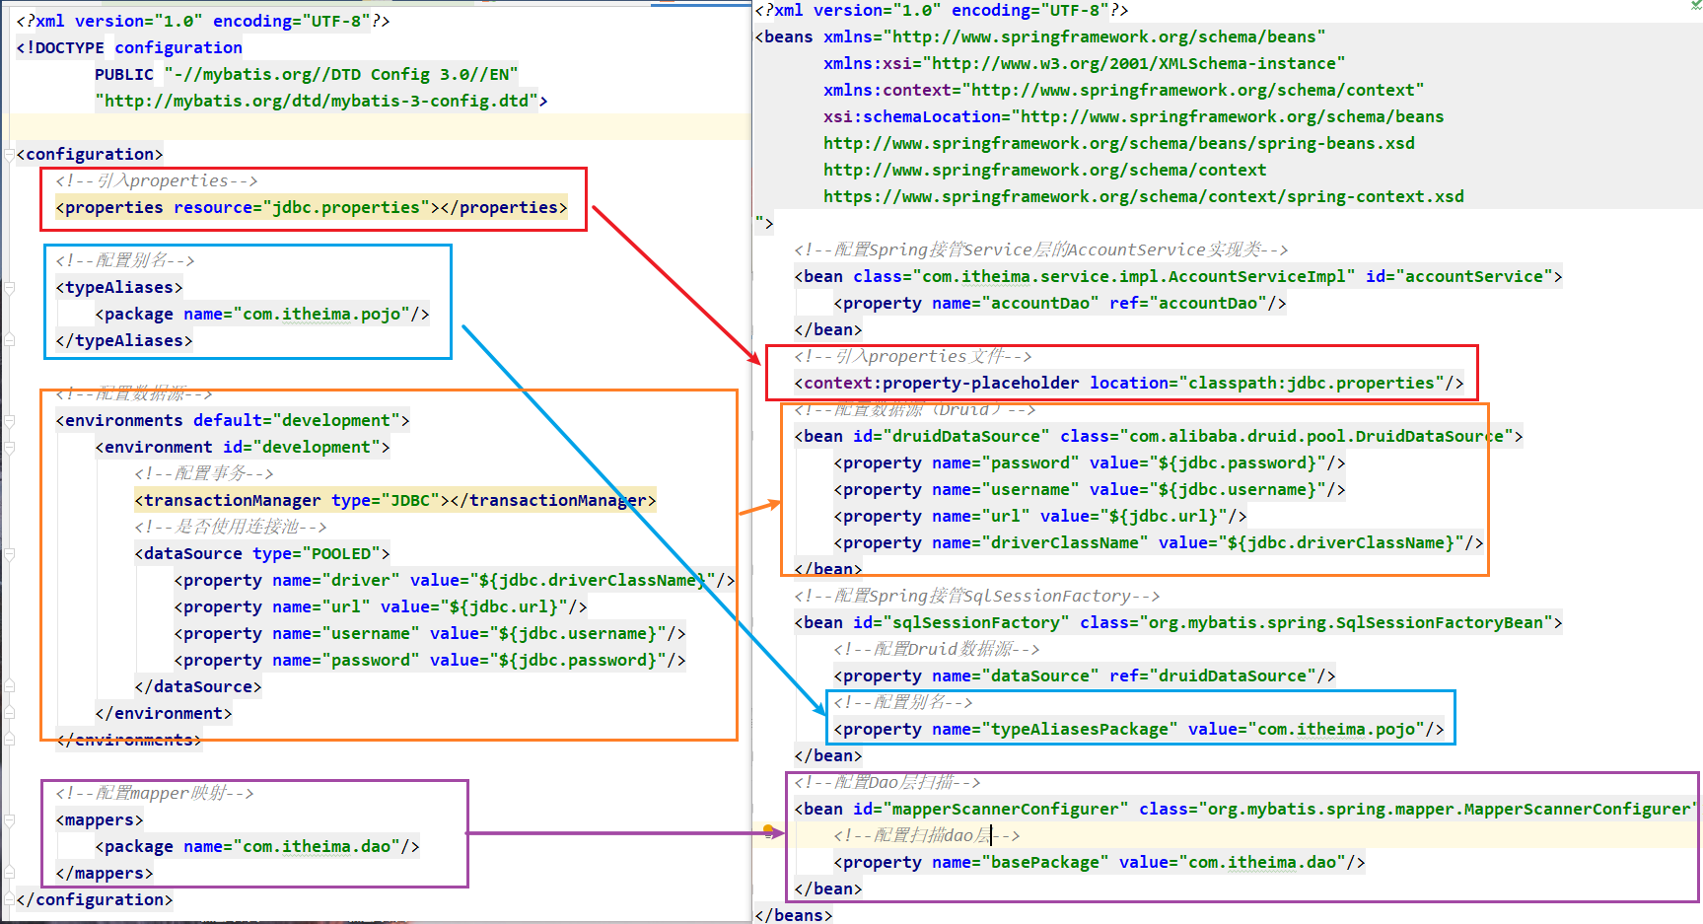Viewport: 1703px width, 924px height.
Task: Click the right pane username property line
Action: tap(1090, 489)
